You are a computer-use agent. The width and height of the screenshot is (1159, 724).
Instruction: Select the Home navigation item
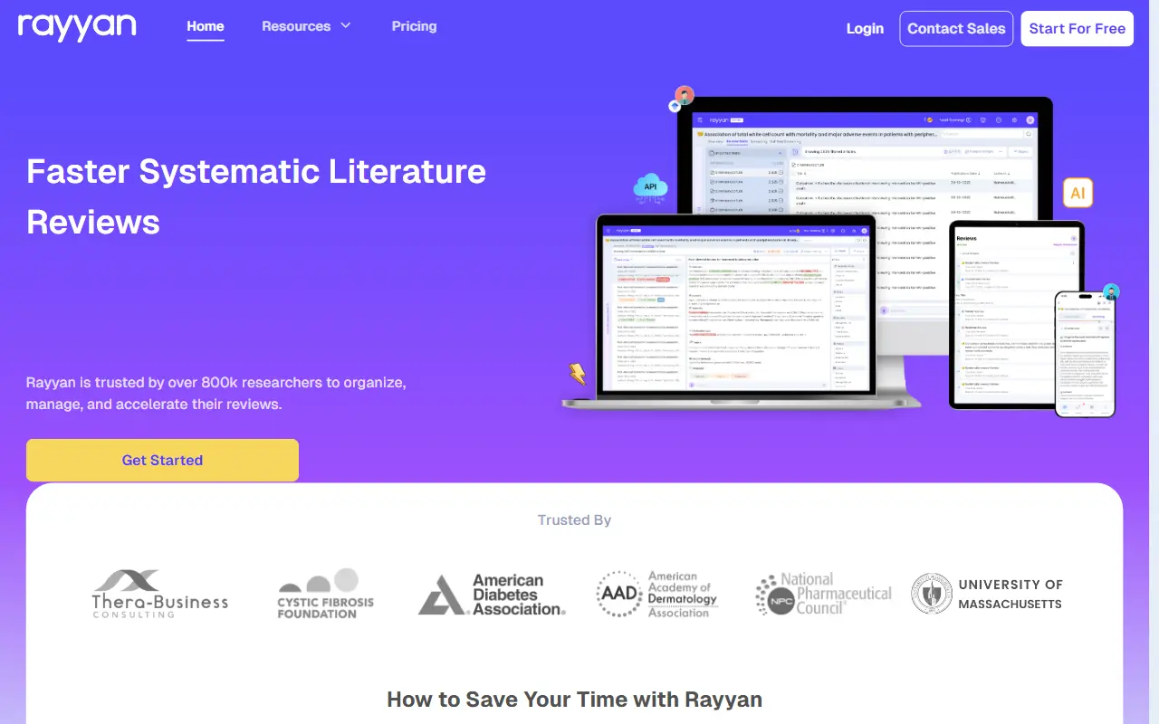point(206,26)
